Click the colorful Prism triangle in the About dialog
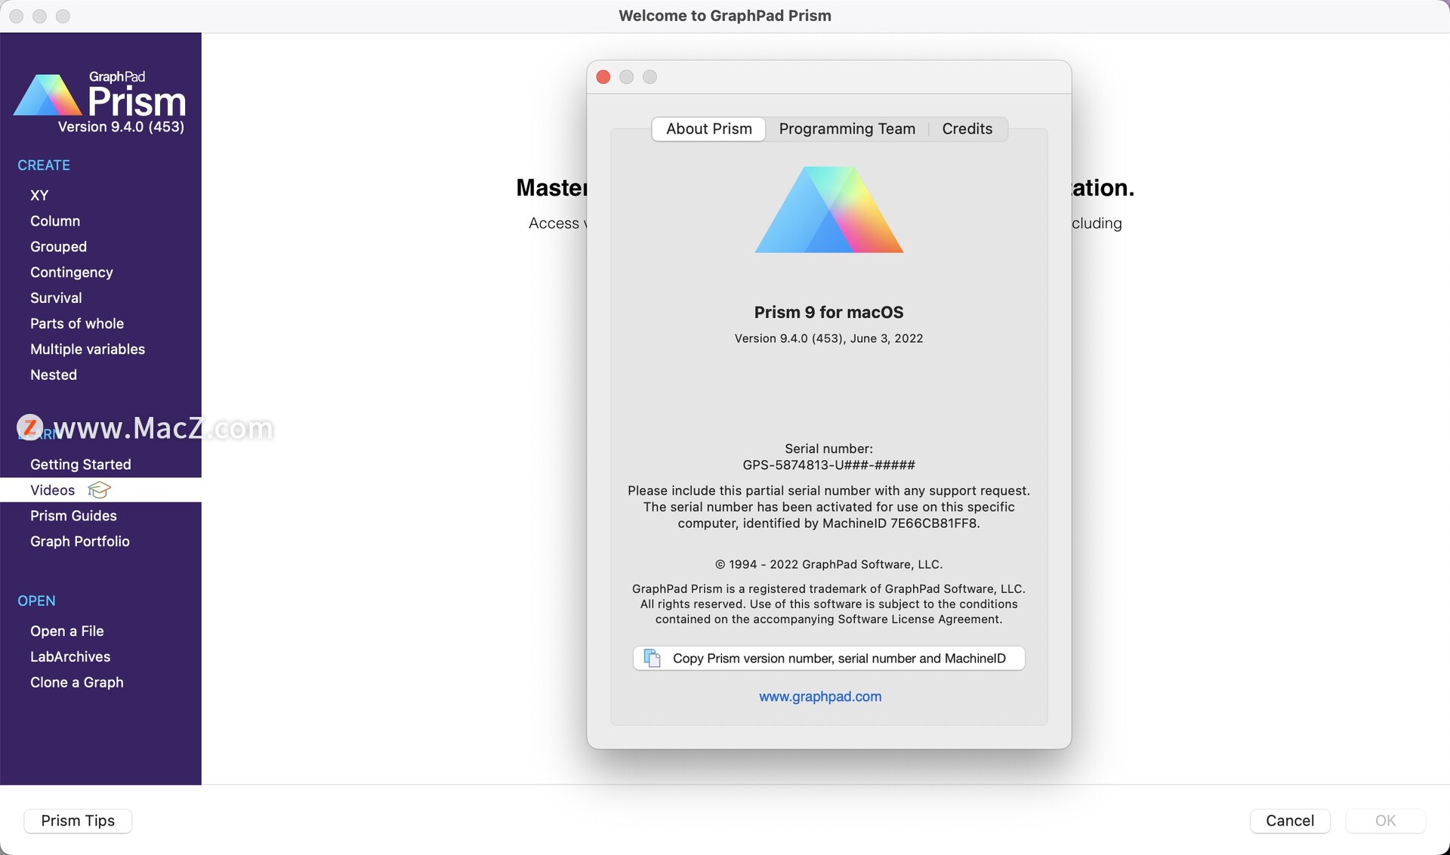Viewport: 1450px width, 855px height. (x=828, y=209)
